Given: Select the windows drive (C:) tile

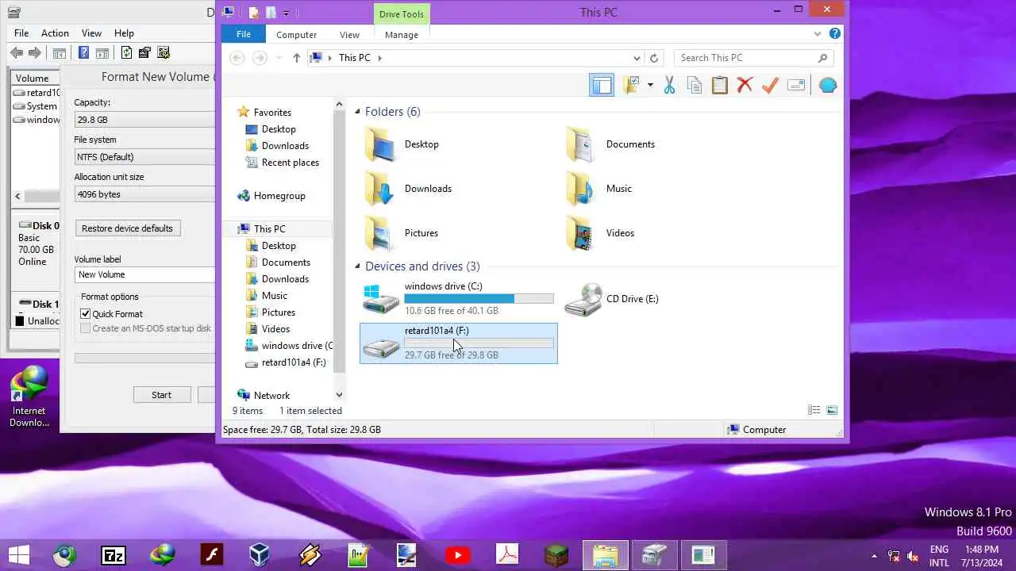Looking at the screenshot, I should point(459,299).
